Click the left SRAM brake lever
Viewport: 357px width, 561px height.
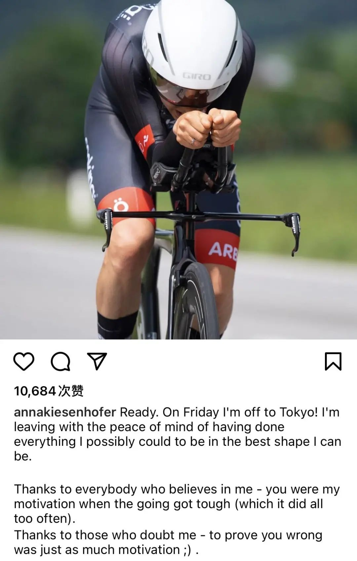point(106,229)
